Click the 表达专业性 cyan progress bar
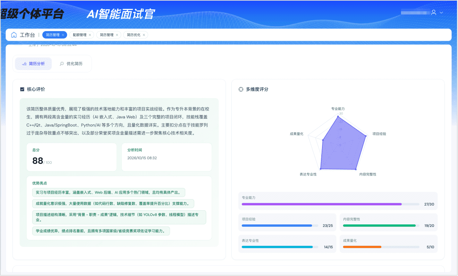Image resolution: width=458 pixels, height=276 pixels. tap(279, 247)
